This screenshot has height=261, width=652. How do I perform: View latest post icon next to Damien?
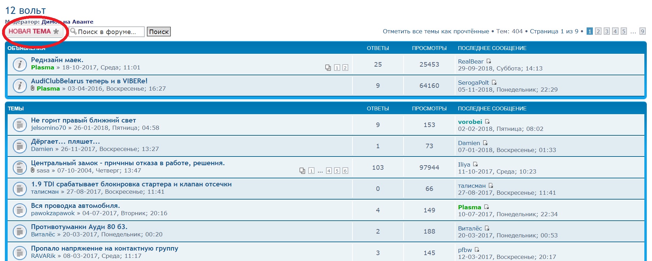pos(485,143)
